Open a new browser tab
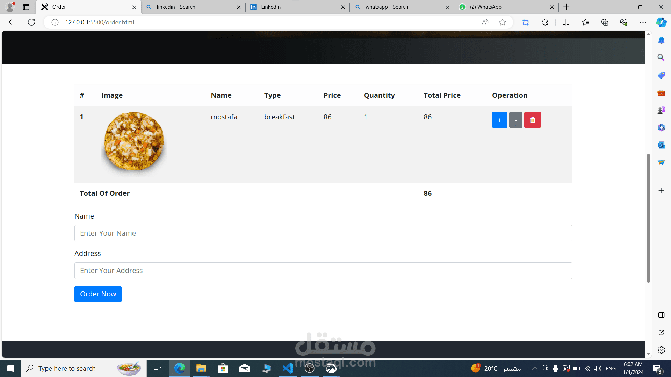This screenshot has height=377, width=671. pyautogui.click(x=567, y=7)
